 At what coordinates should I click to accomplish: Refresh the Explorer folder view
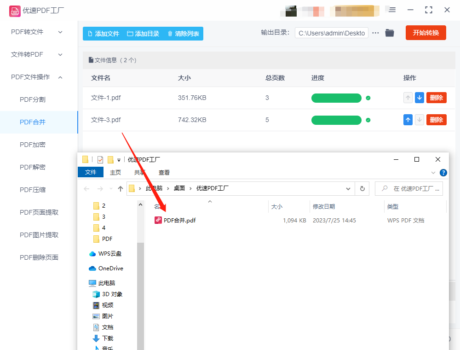(x=362, y=188)
